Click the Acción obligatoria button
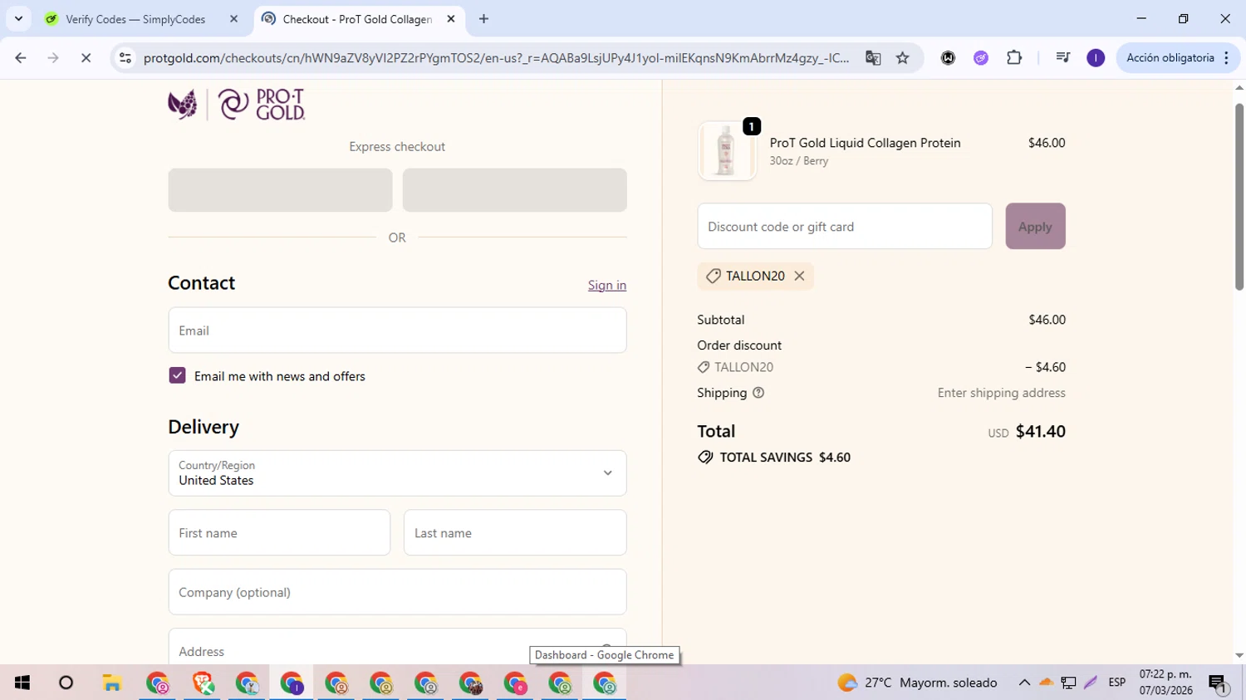Screen dimensions: 1246x700 click(x=1170, y=58)
